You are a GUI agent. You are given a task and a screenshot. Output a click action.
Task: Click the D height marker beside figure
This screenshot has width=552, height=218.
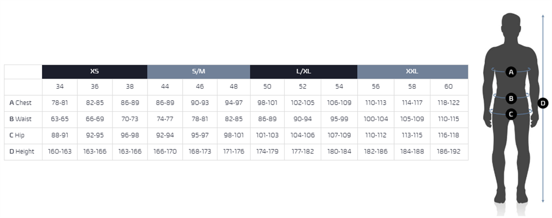(x=543, y=103)
